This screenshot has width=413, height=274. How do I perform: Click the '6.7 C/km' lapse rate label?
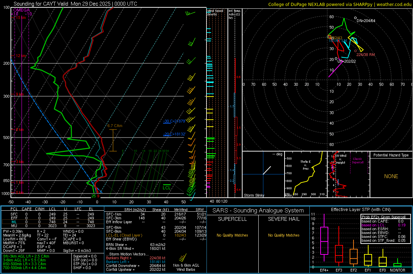(115, 126)
